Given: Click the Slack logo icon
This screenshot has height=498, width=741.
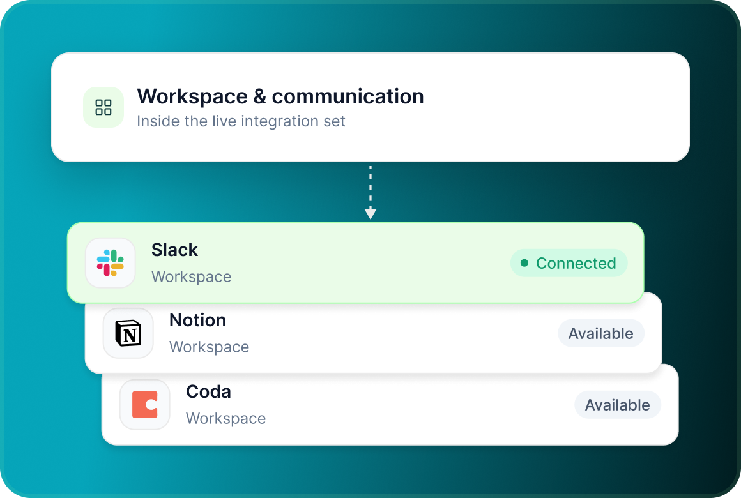Looking at the screenshot, I should click(110, 262).
